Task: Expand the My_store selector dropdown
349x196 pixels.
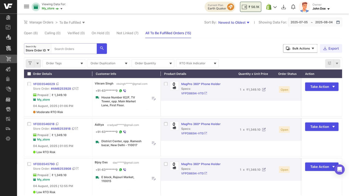Action: tap(52, 8)
